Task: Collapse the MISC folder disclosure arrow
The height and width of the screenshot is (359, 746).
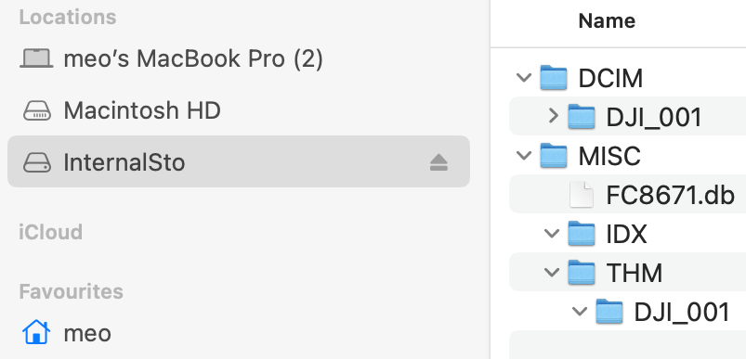Action: point(524,155)
